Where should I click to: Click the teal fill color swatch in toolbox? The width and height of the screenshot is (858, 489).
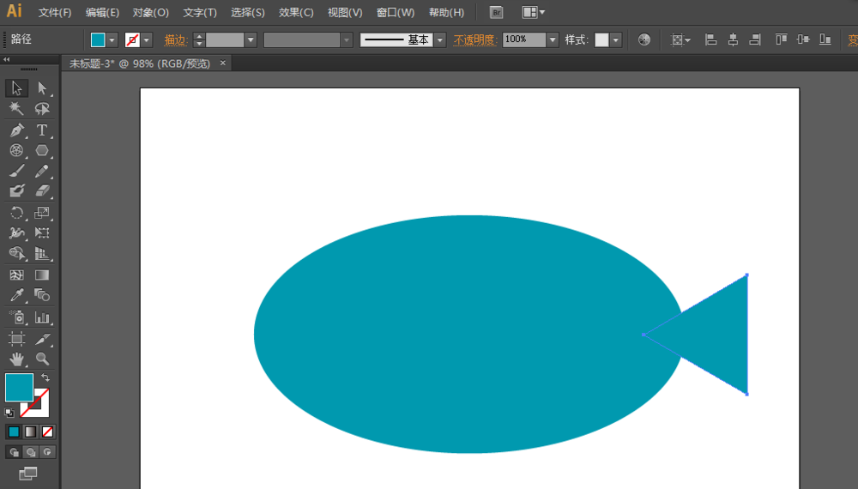coord(19,387)
